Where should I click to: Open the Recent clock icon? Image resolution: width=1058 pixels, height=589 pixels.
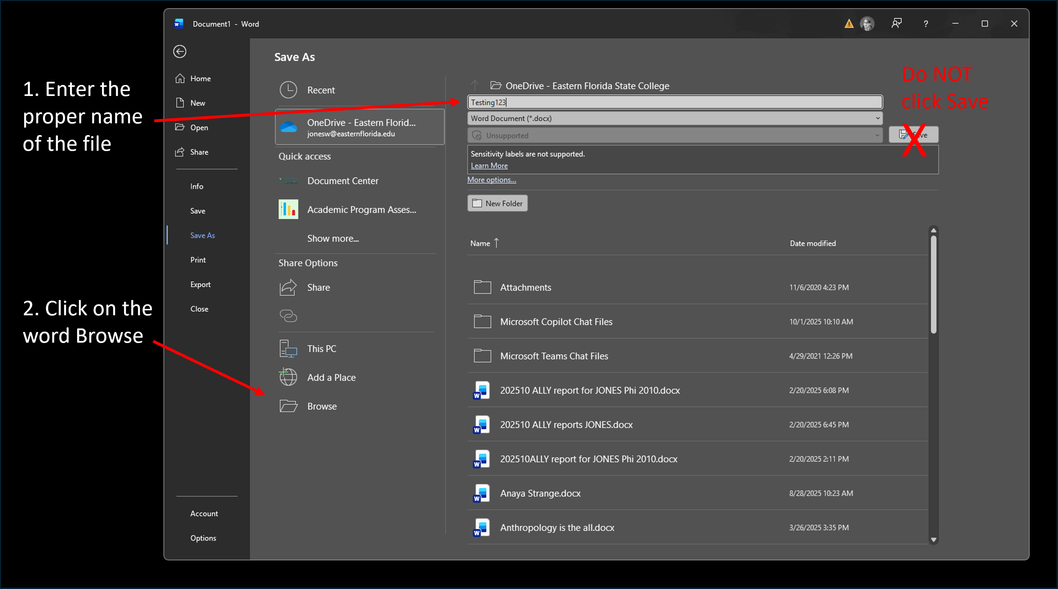[288, 90]
